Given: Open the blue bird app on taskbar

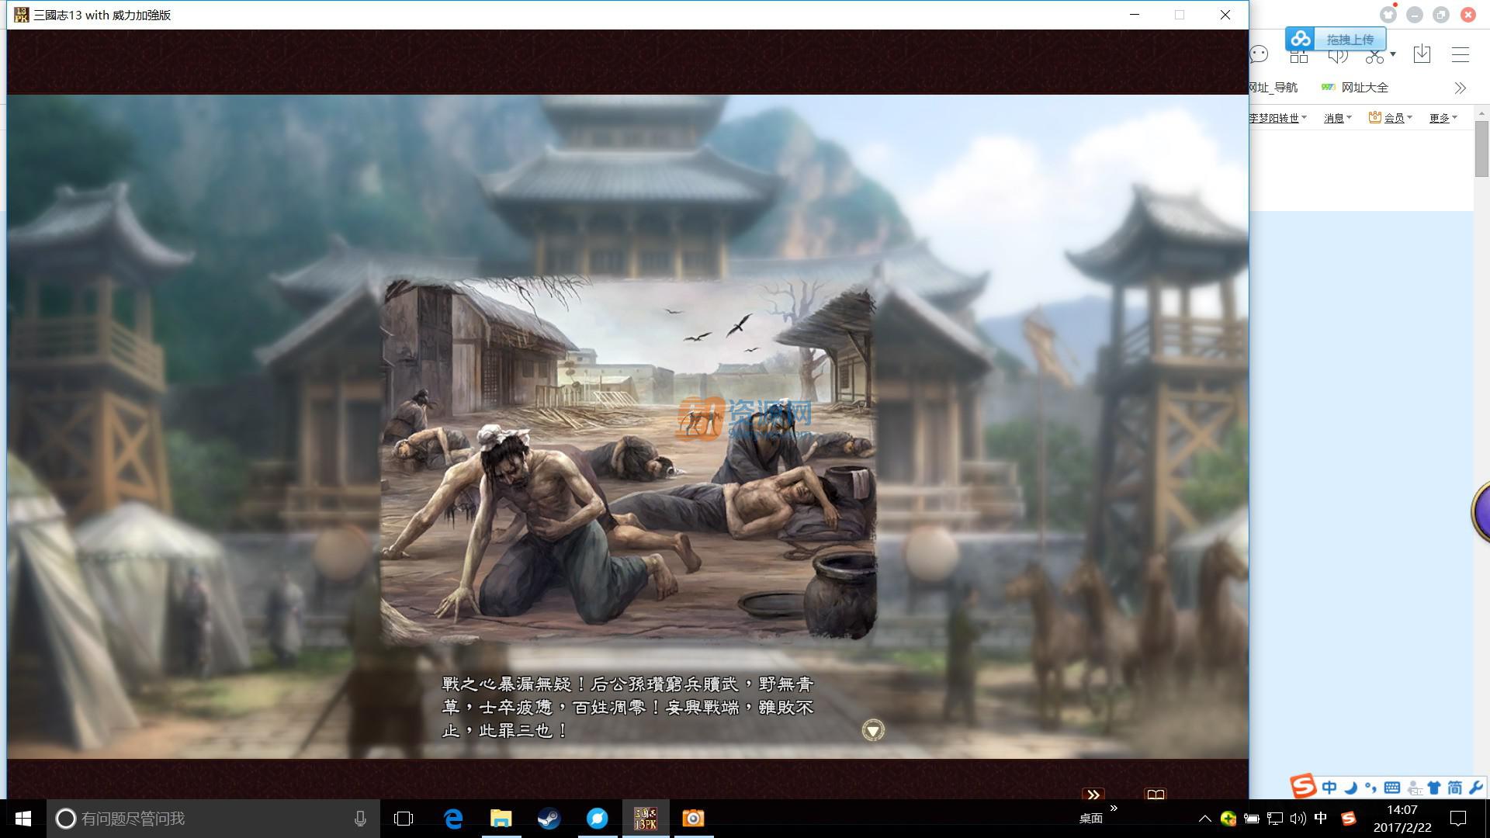Looking at the screenshot, I should pyautogui.click(x=598, y=819).
